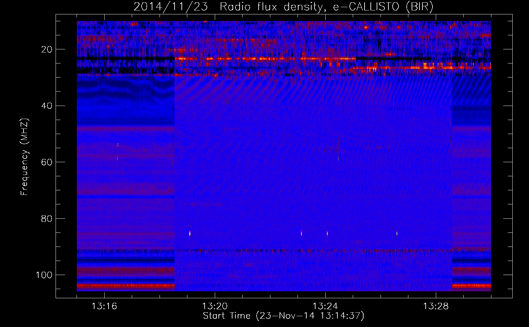Viewport: 529px width, 327px height.
Task: Click the 'Frequency (MHZ)' y-axis label
Action: point(25,157)
